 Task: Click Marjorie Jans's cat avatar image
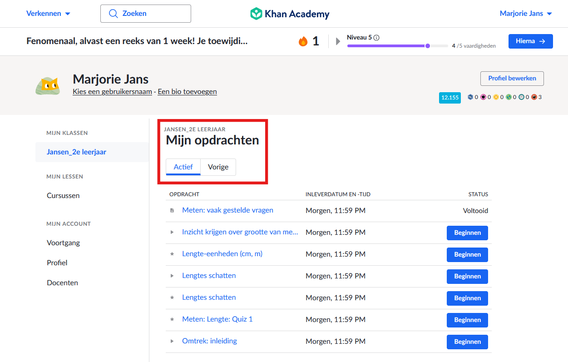[x=48, y=85]
